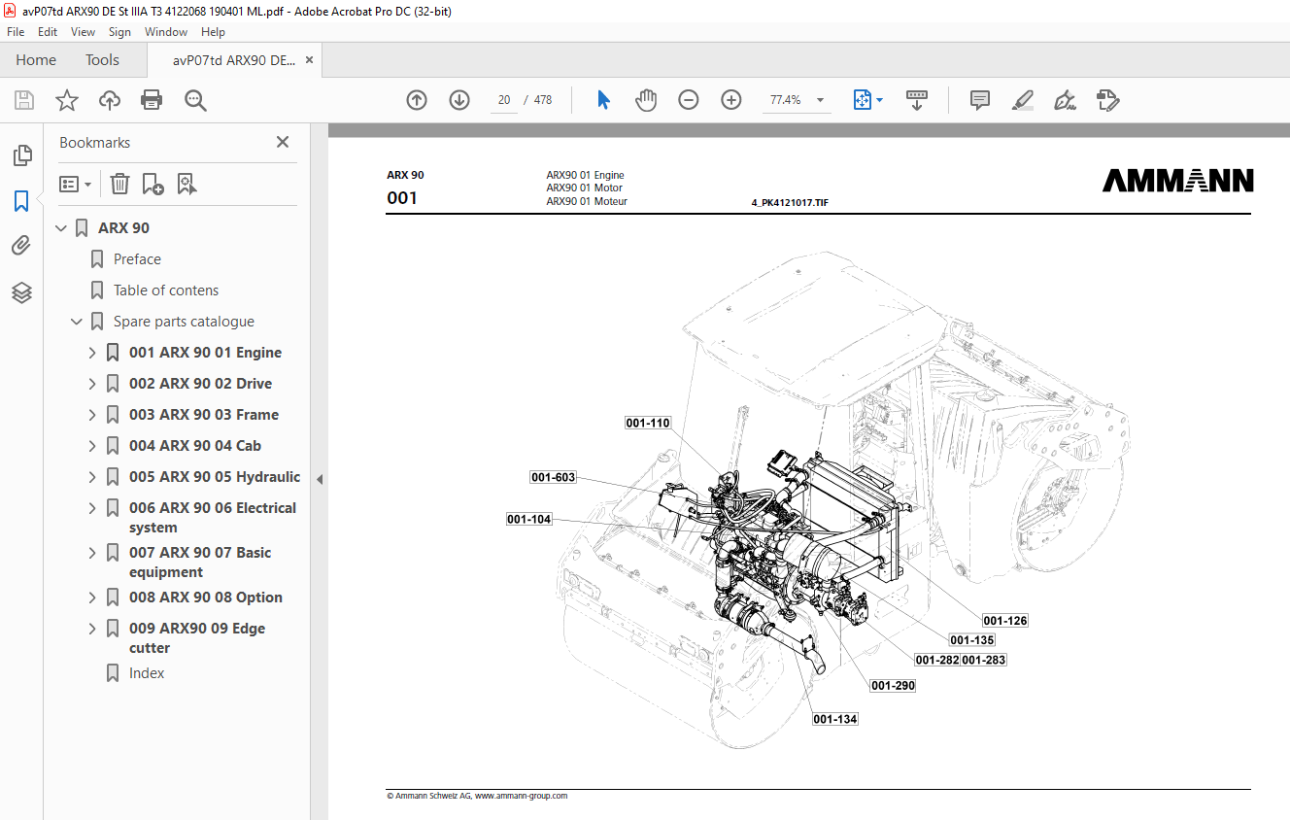Open the Sign document pen tool

[x=1065, y=100]
